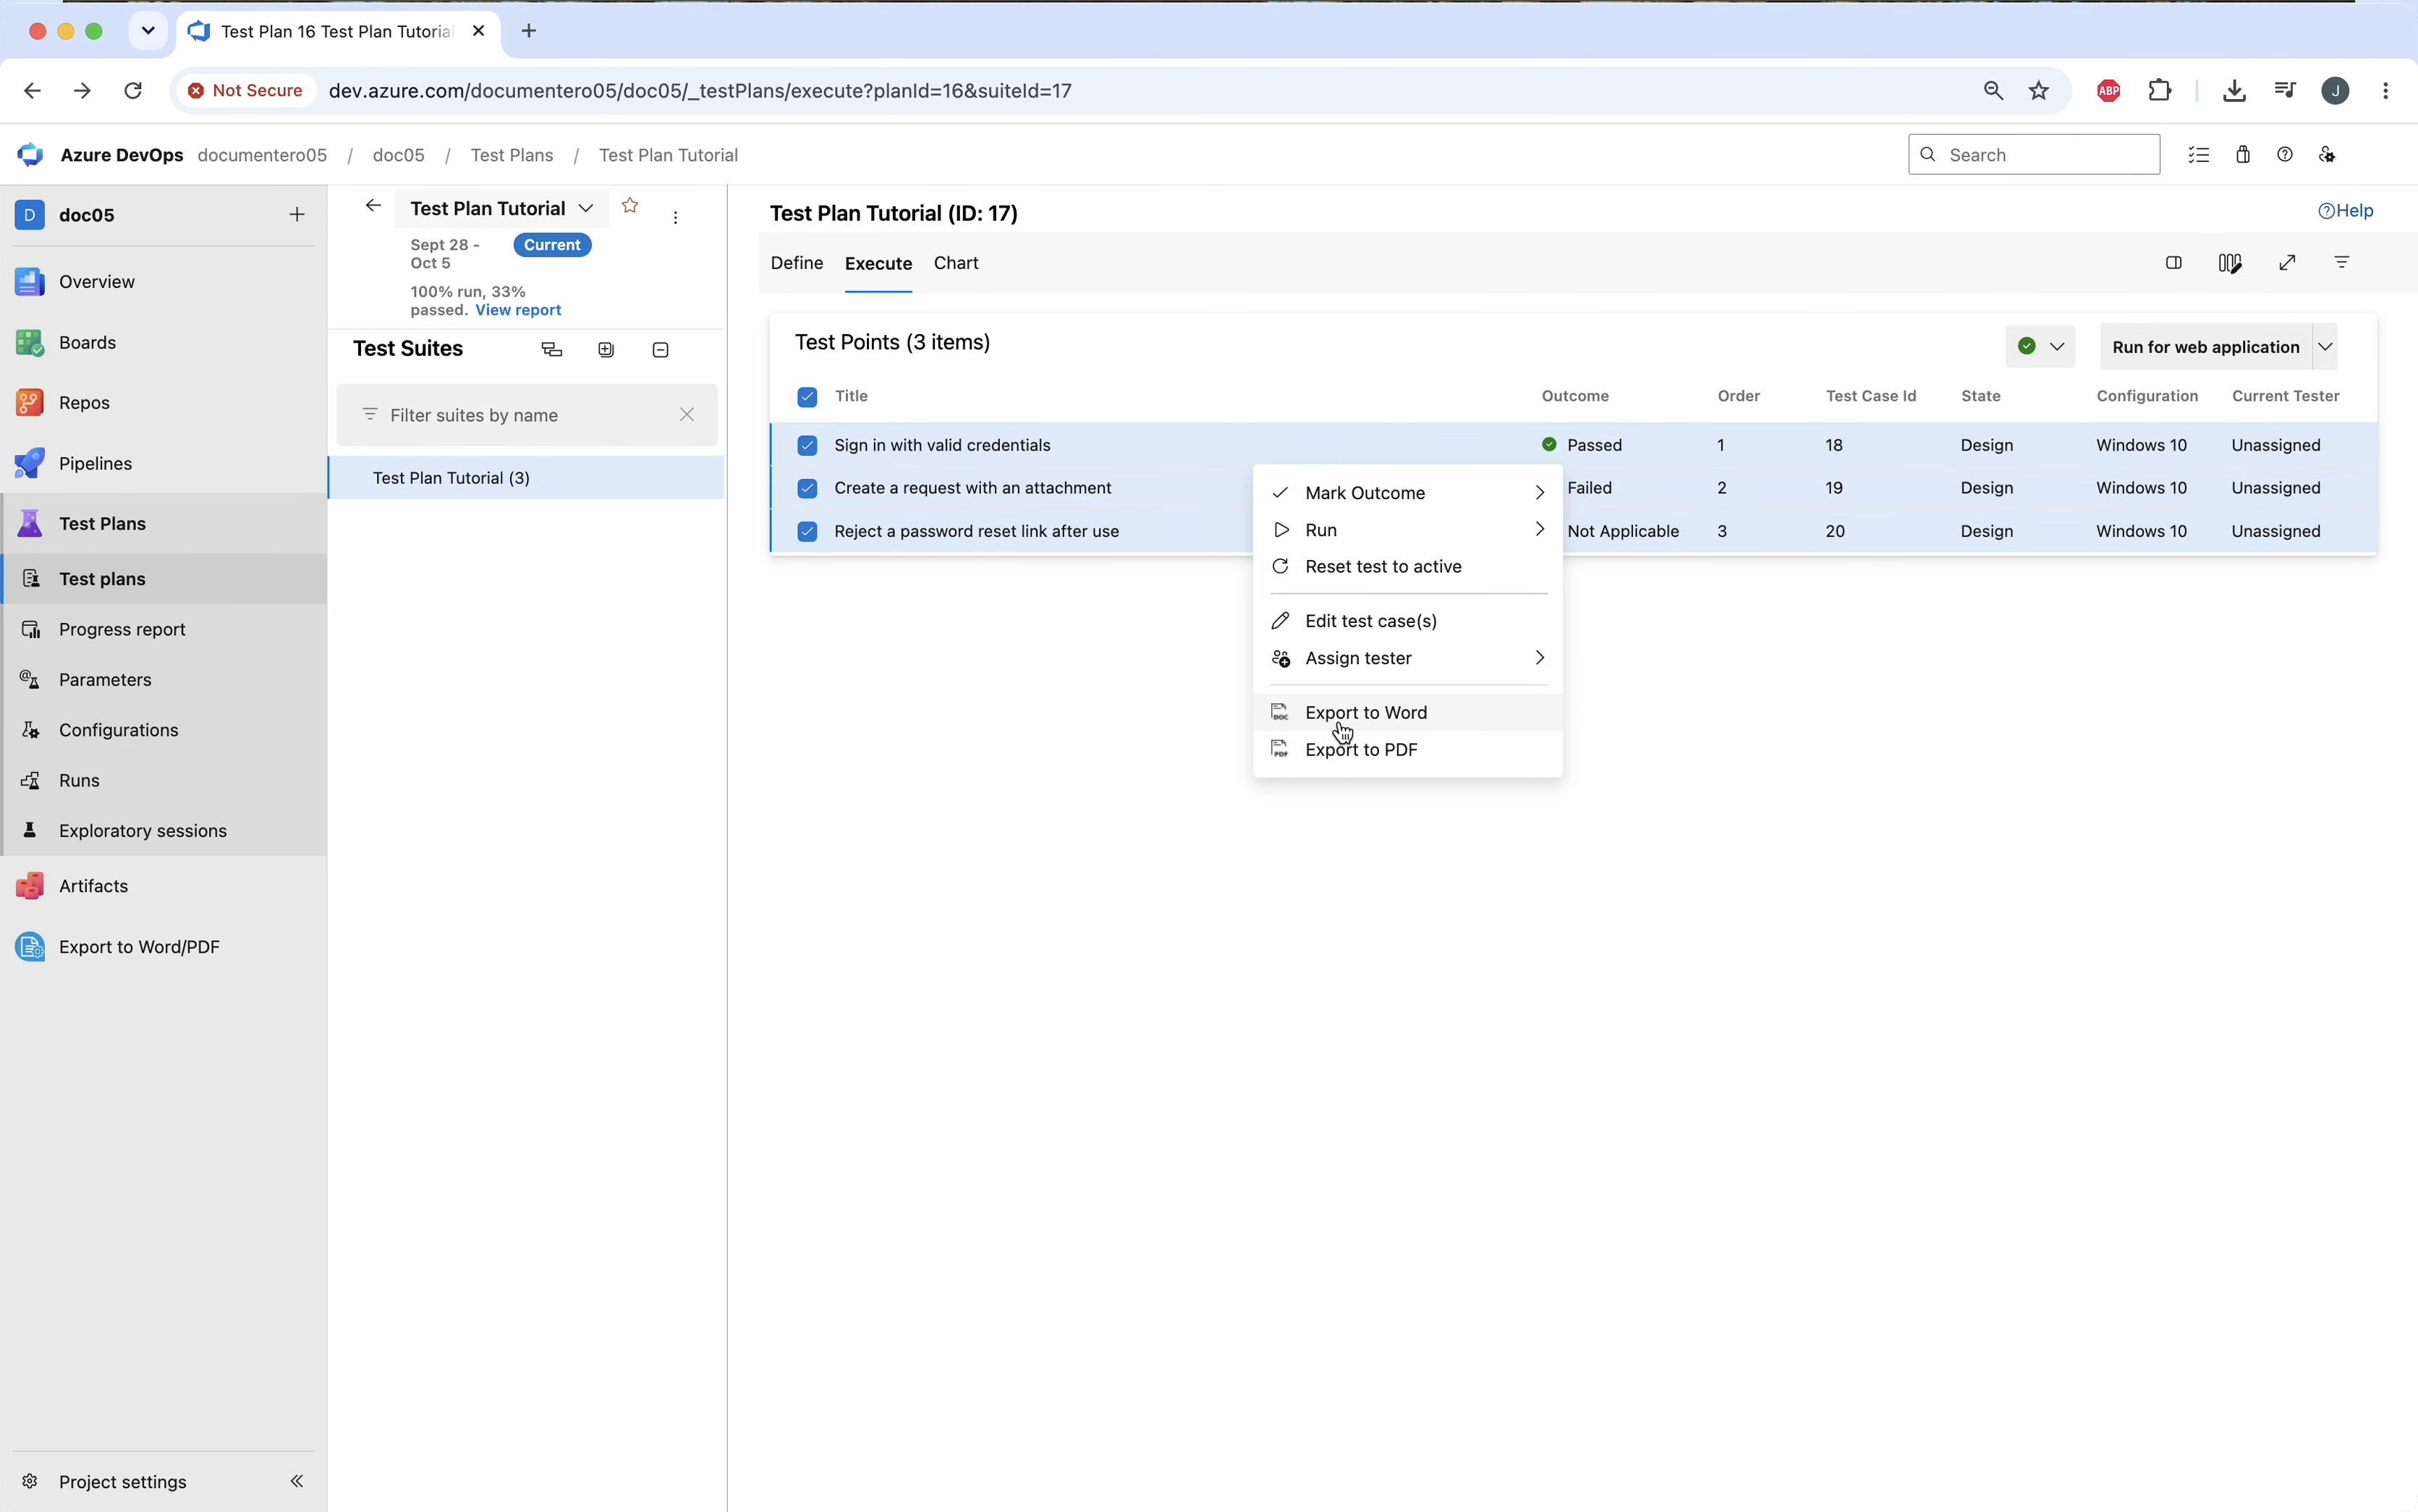Screen dimensions: 2418x1512
Task: Open the marketplace bag icon
Action: (x=2243, y=155)
